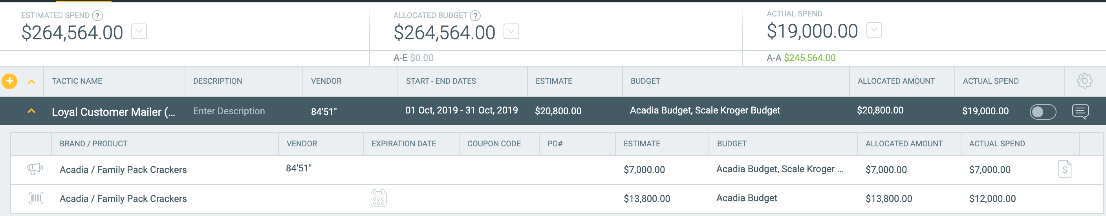Click the yellow add tactic plus button
This screenshot has width=1106, height=216.
[9, 81]
